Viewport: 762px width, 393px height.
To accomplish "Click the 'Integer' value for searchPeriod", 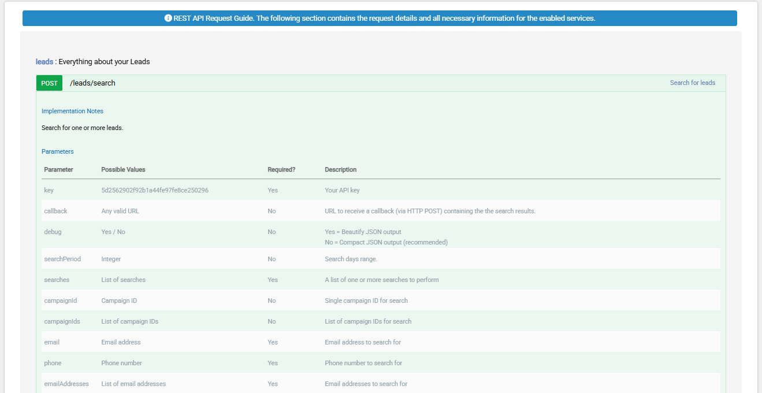I will click(x=111, y=259).
